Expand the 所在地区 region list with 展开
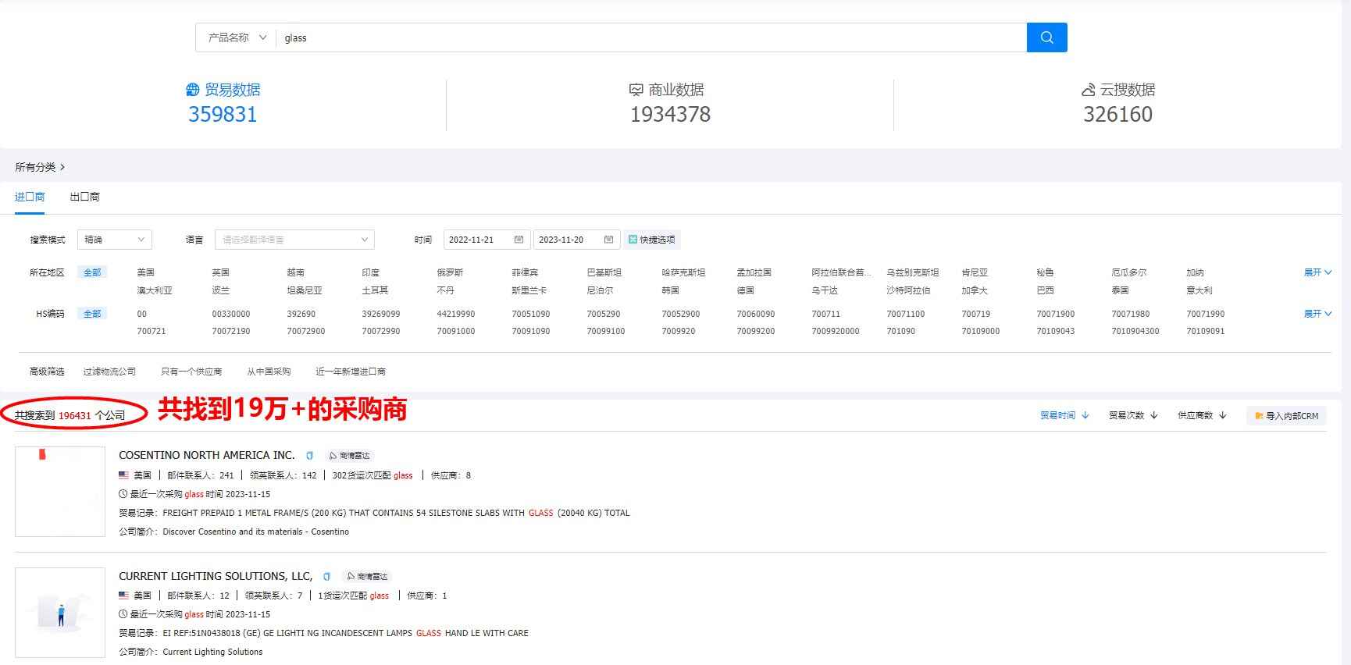The image size is (1351, 665). pyautogui.click(x=1317, y=272)
